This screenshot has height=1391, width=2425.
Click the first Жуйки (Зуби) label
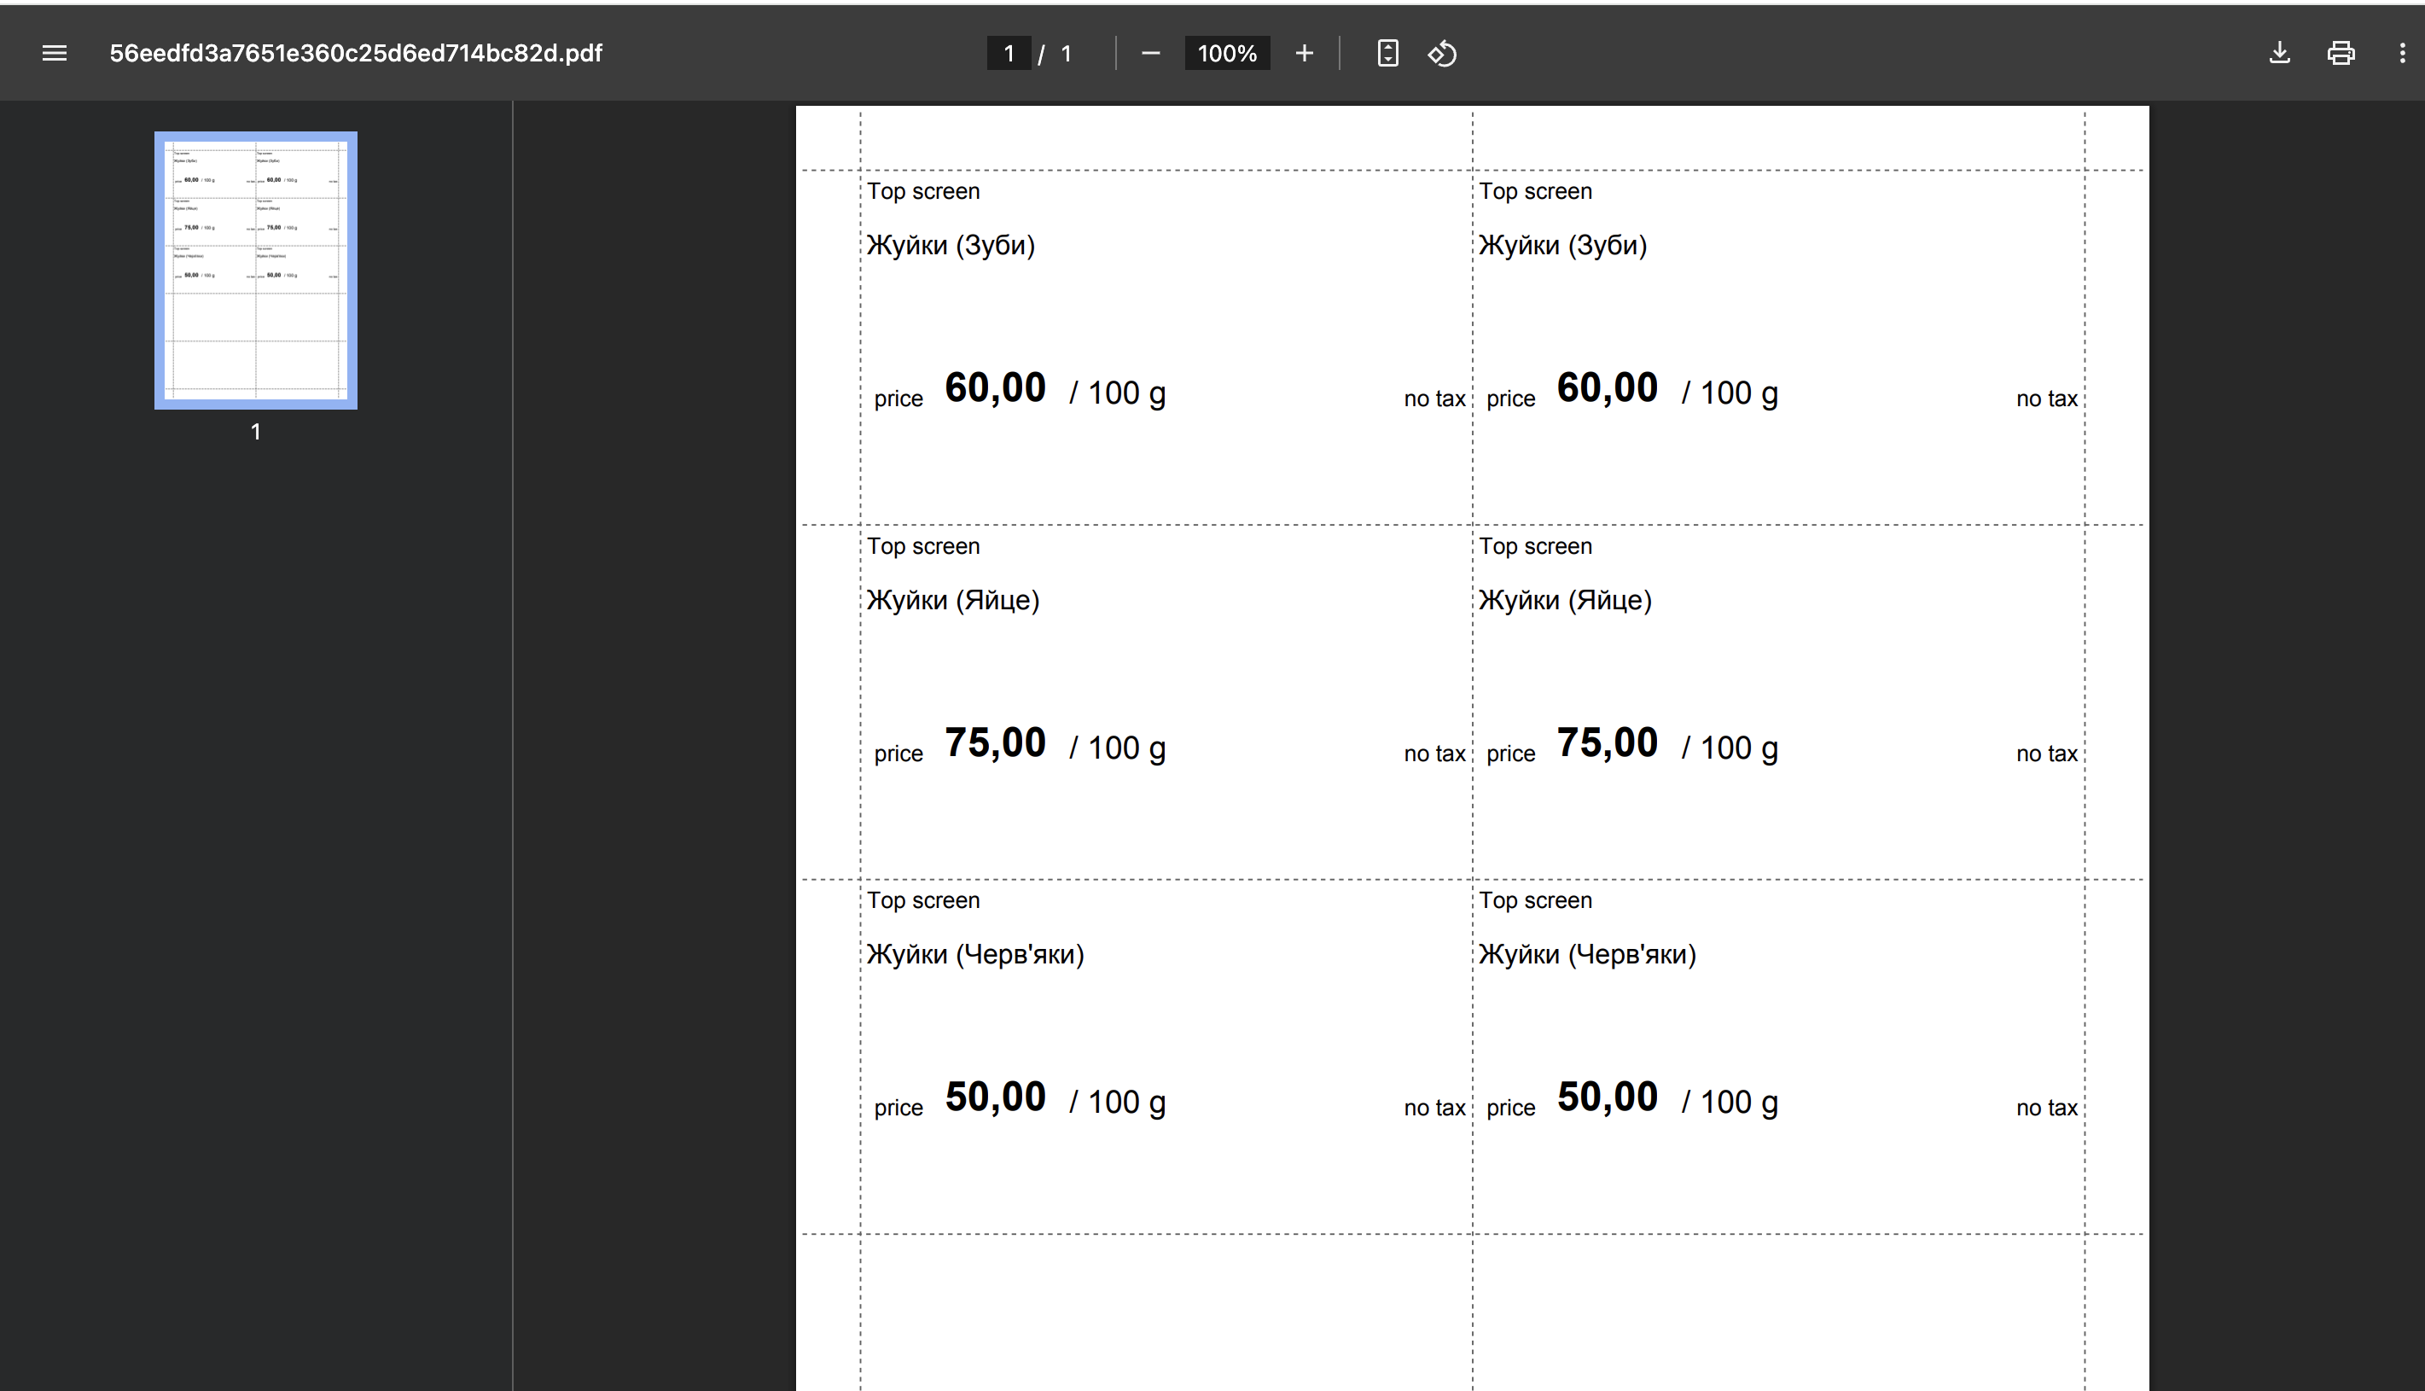coord(950,245)
